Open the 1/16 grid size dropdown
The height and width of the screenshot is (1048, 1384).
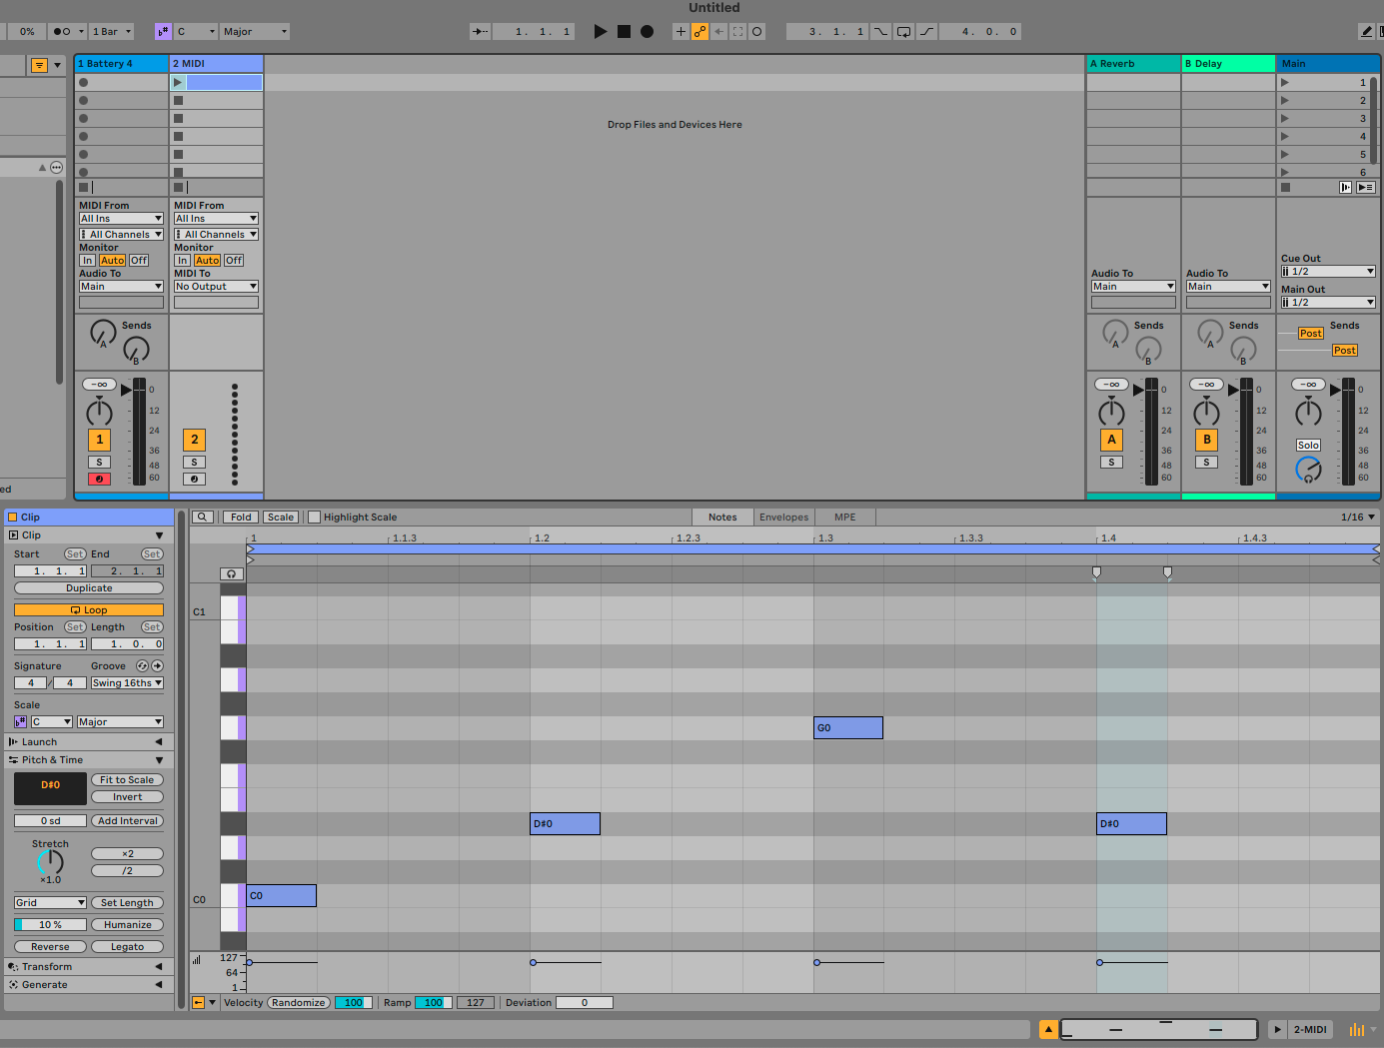[x=1357, y=518]
